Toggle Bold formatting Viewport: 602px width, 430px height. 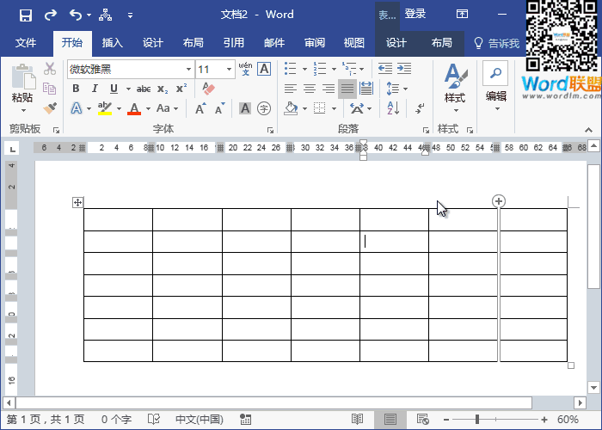[x=76, y=89]
